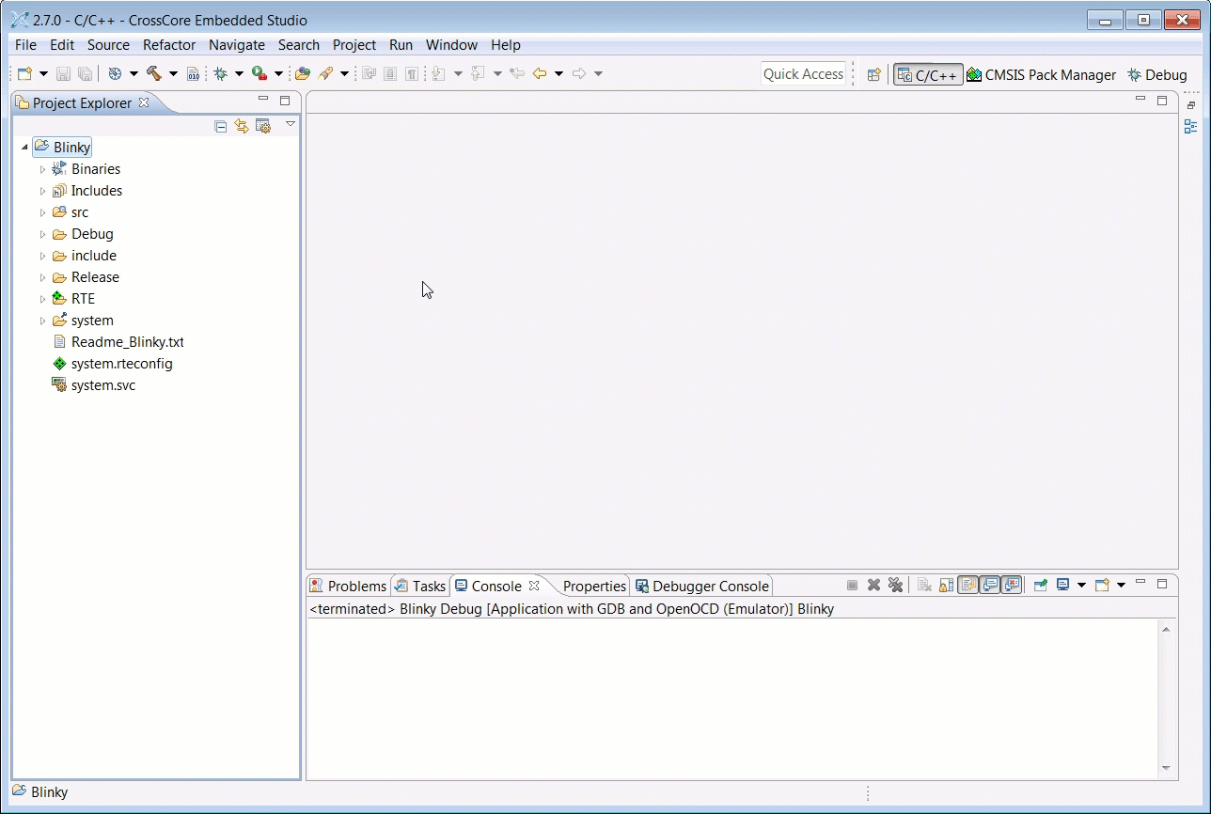Toggle Scroll Lock in Console toolbar
Viewport: 1211px width, 814px height.
coord(946,585)
